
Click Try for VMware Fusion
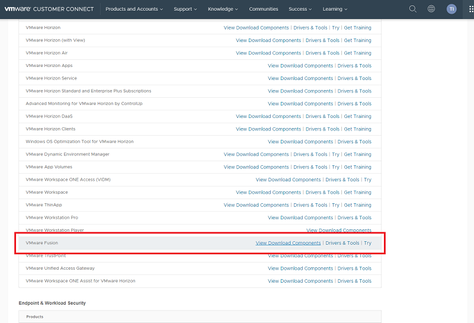(x=367, y=243)
